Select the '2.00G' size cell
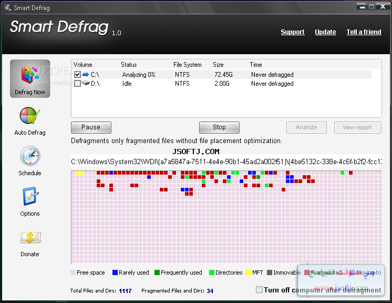 click(222, 84)
